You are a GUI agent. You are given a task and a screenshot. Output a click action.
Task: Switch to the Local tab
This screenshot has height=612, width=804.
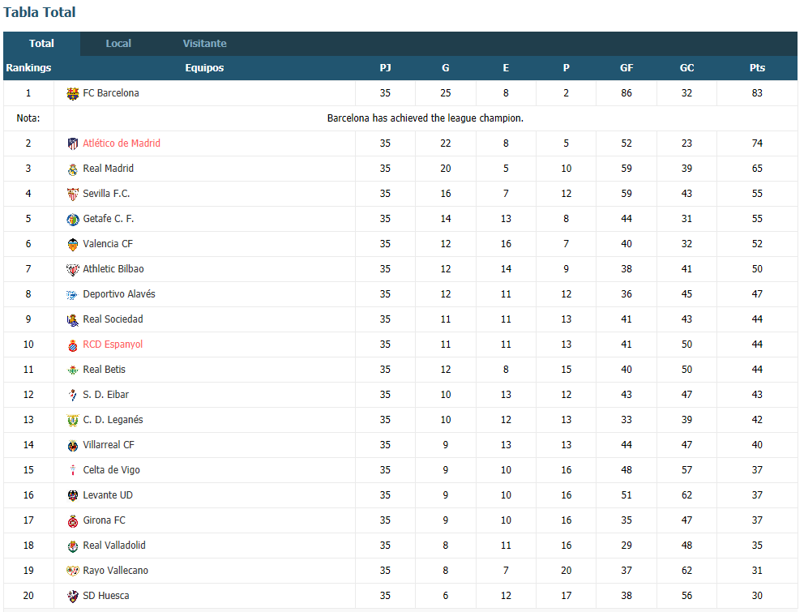click(118, 44)
